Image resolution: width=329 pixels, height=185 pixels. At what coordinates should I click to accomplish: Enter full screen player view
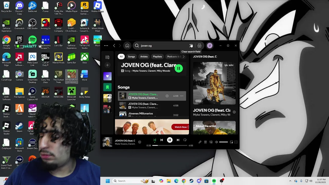coord(236,142)
